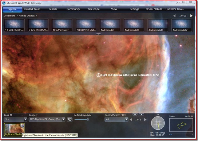
Task: Collapse the top thumbnail panel
Action: (98, 34)
